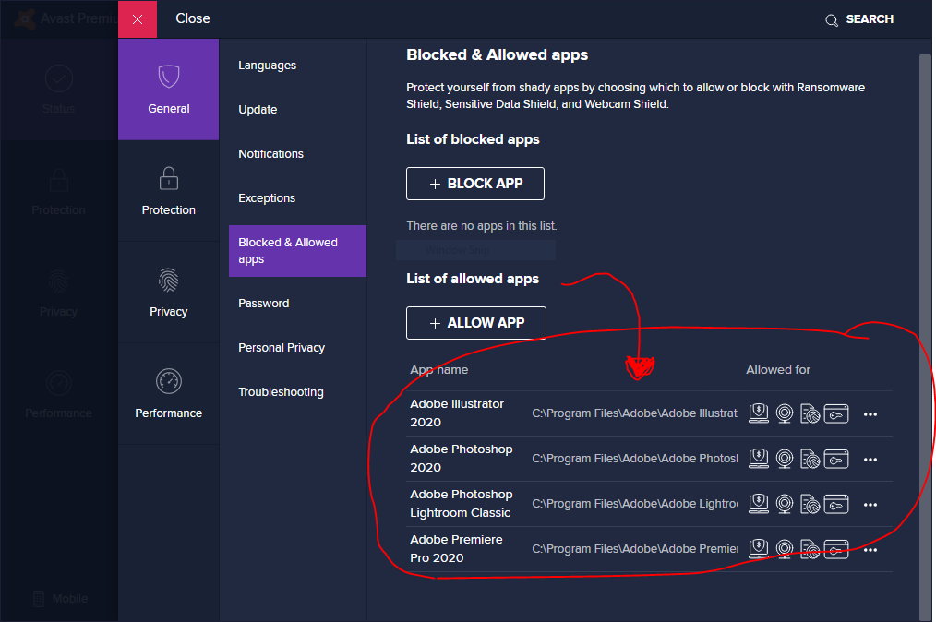The image size is (936, 622).
Task: Click Sensitive Data icon for Adobe Illustrator 2020
Action: pos(810,413)
